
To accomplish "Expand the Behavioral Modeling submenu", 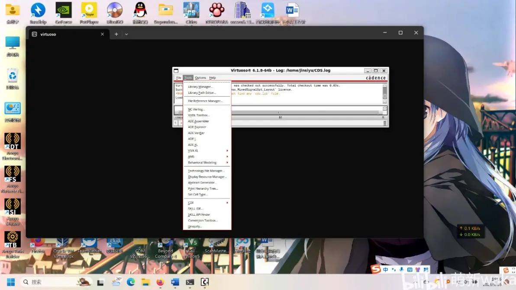I will pos(207,163).
